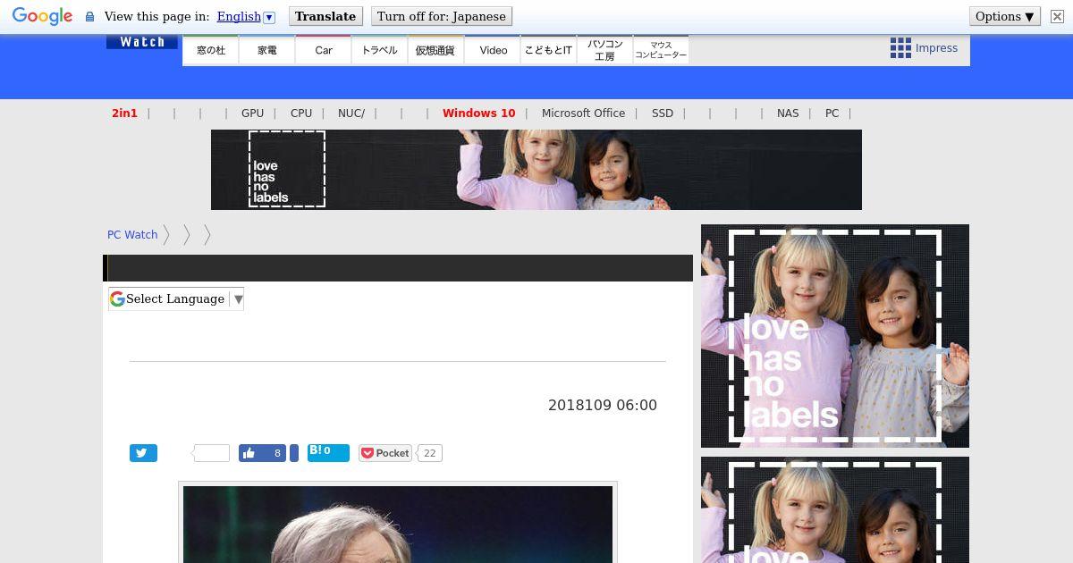
Task: Open the Car tab
Action: (x=324, y=50)
